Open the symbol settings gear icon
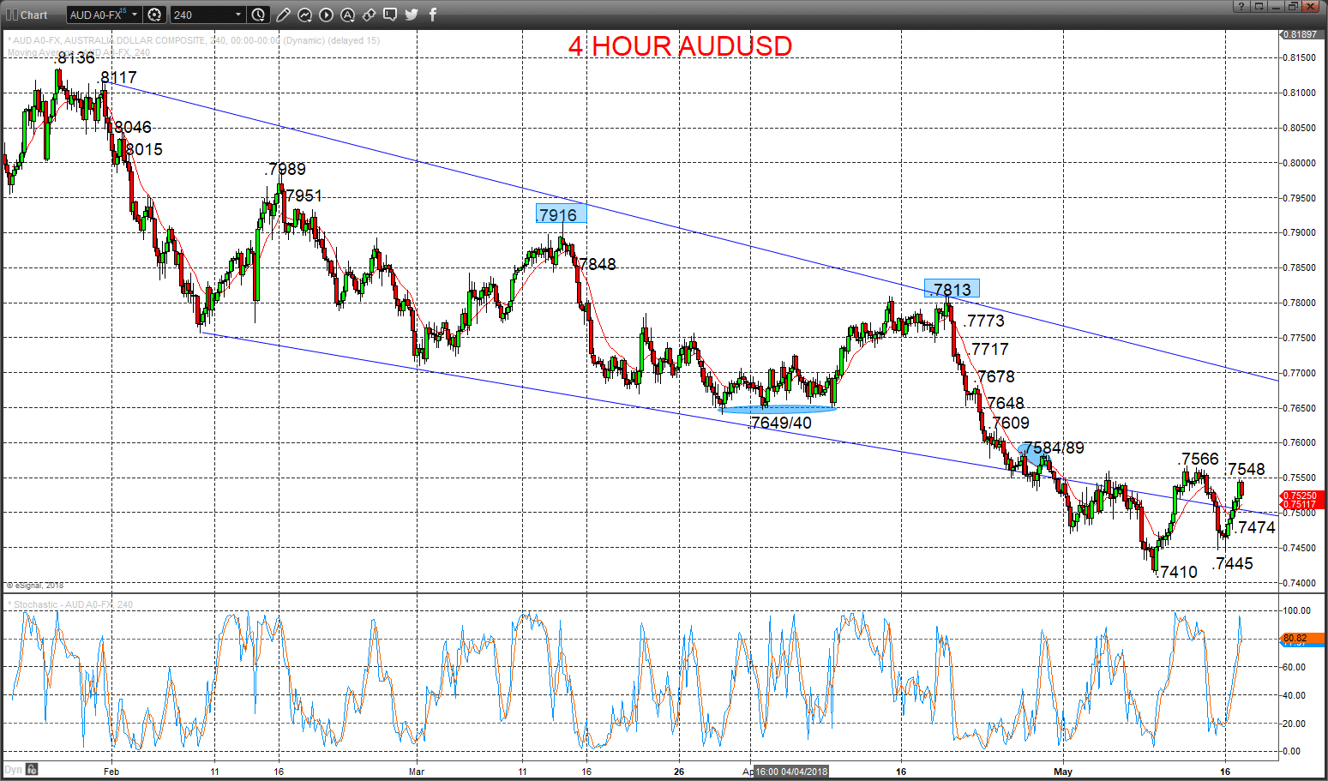The height and width of the screenshot is (781, 1328). coord(154,15)
